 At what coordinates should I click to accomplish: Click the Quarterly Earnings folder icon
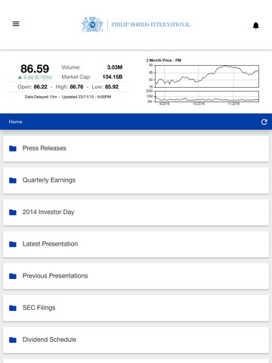coord(13,181)
